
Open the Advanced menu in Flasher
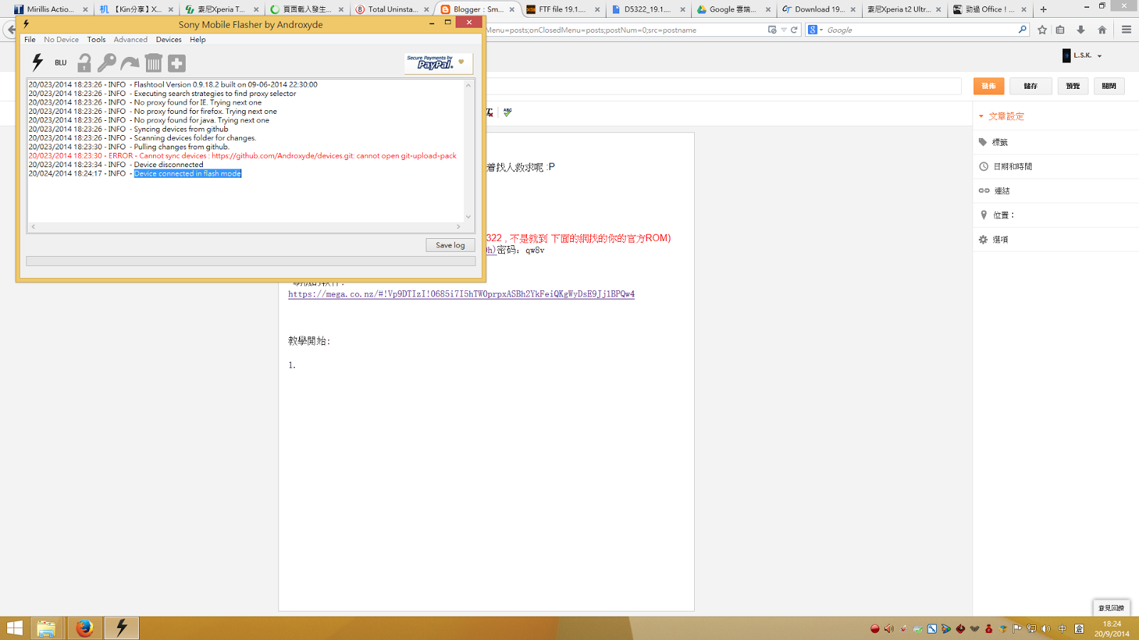[x=130, y=40]
